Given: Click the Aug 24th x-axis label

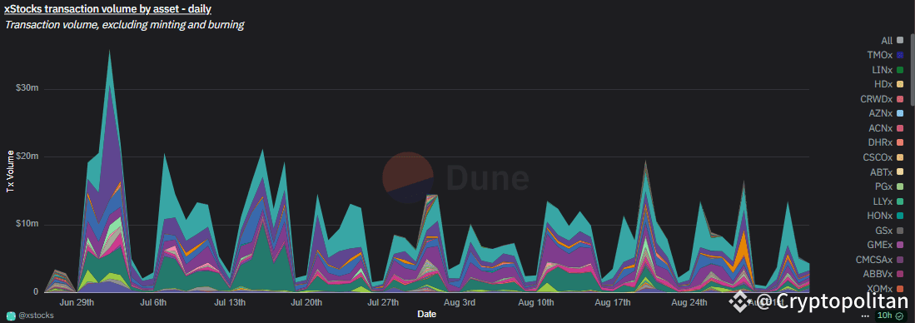Looking at the screenshot, I should click(689, 302).
